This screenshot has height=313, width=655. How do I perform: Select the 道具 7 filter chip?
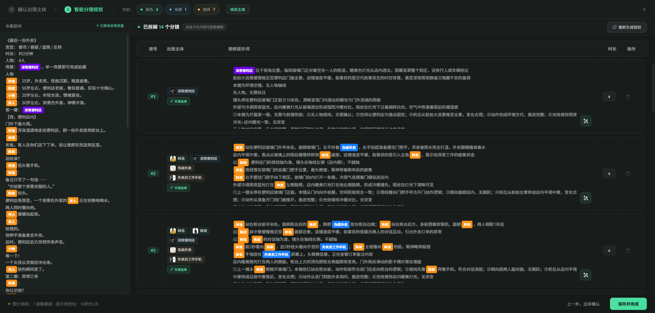click(206, 10)
